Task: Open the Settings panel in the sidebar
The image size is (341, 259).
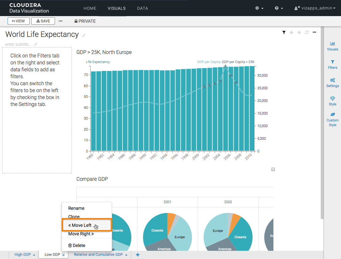Action: (x=332, y=83)
